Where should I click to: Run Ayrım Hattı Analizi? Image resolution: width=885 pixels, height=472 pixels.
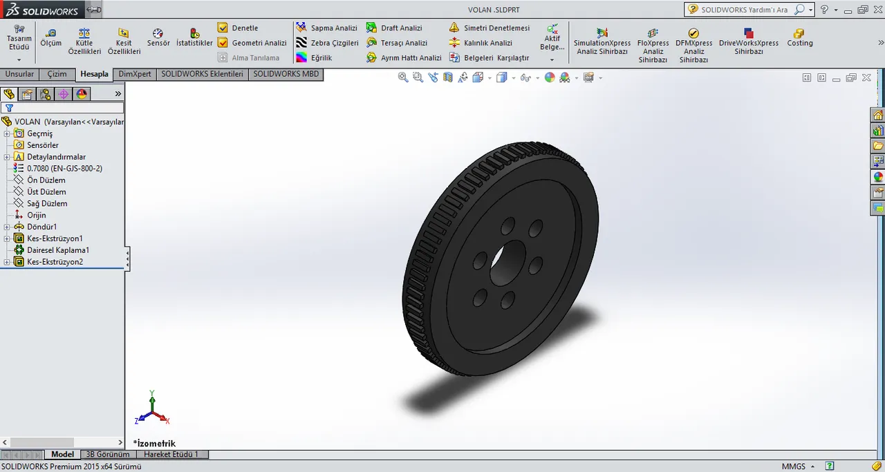click(404, 58)
